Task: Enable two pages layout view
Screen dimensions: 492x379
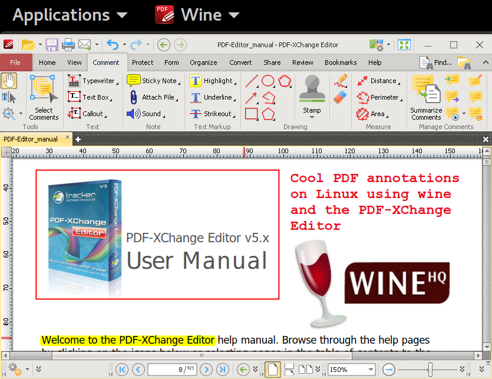Action: [x=306, y=369]
